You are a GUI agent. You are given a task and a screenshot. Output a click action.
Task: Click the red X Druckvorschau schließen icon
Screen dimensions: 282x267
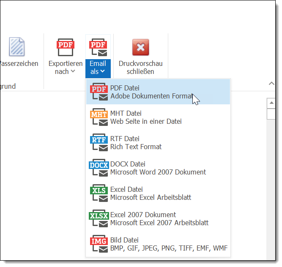[x=140, y=47]
